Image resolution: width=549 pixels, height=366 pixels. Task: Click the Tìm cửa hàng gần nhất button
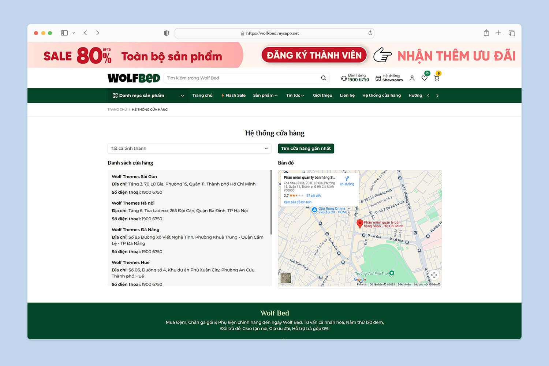click(306, 148)
